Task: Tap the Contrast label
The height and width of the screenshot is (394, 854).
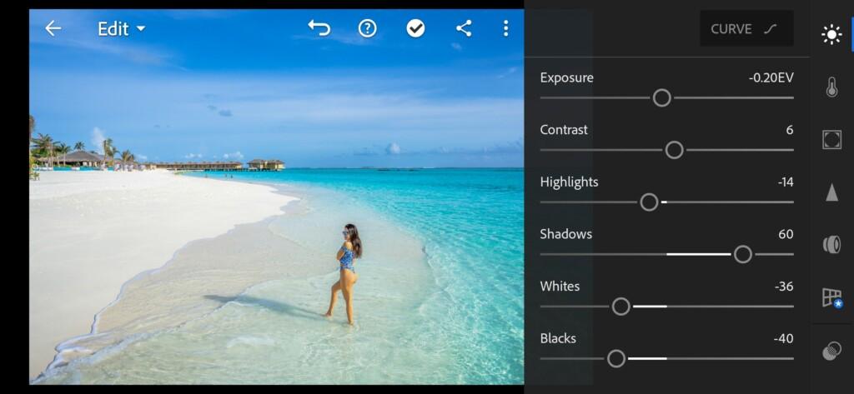Action: 564,130
